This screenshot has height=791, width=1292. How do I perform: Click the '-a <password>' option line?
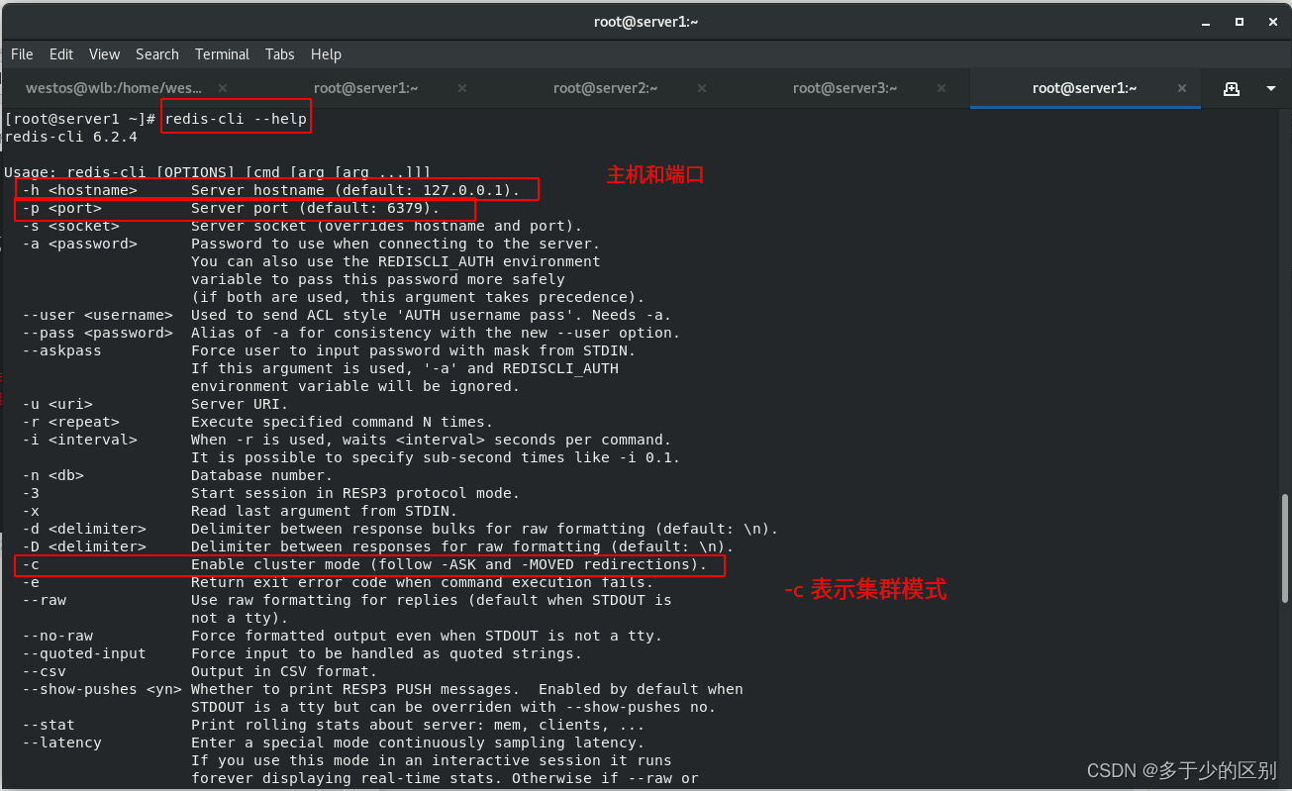click(311, 244)
